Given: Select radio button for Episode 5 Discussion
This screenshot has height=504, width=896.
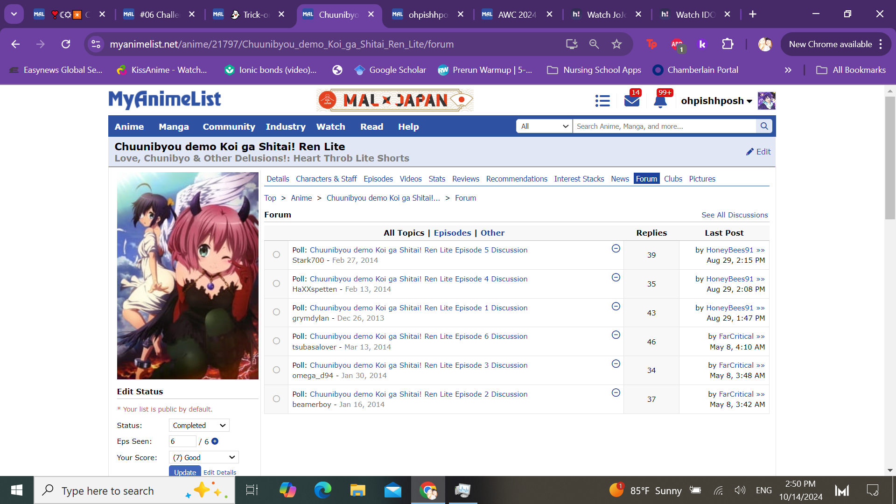Looking at the screenshot, I should pos(276,255).
